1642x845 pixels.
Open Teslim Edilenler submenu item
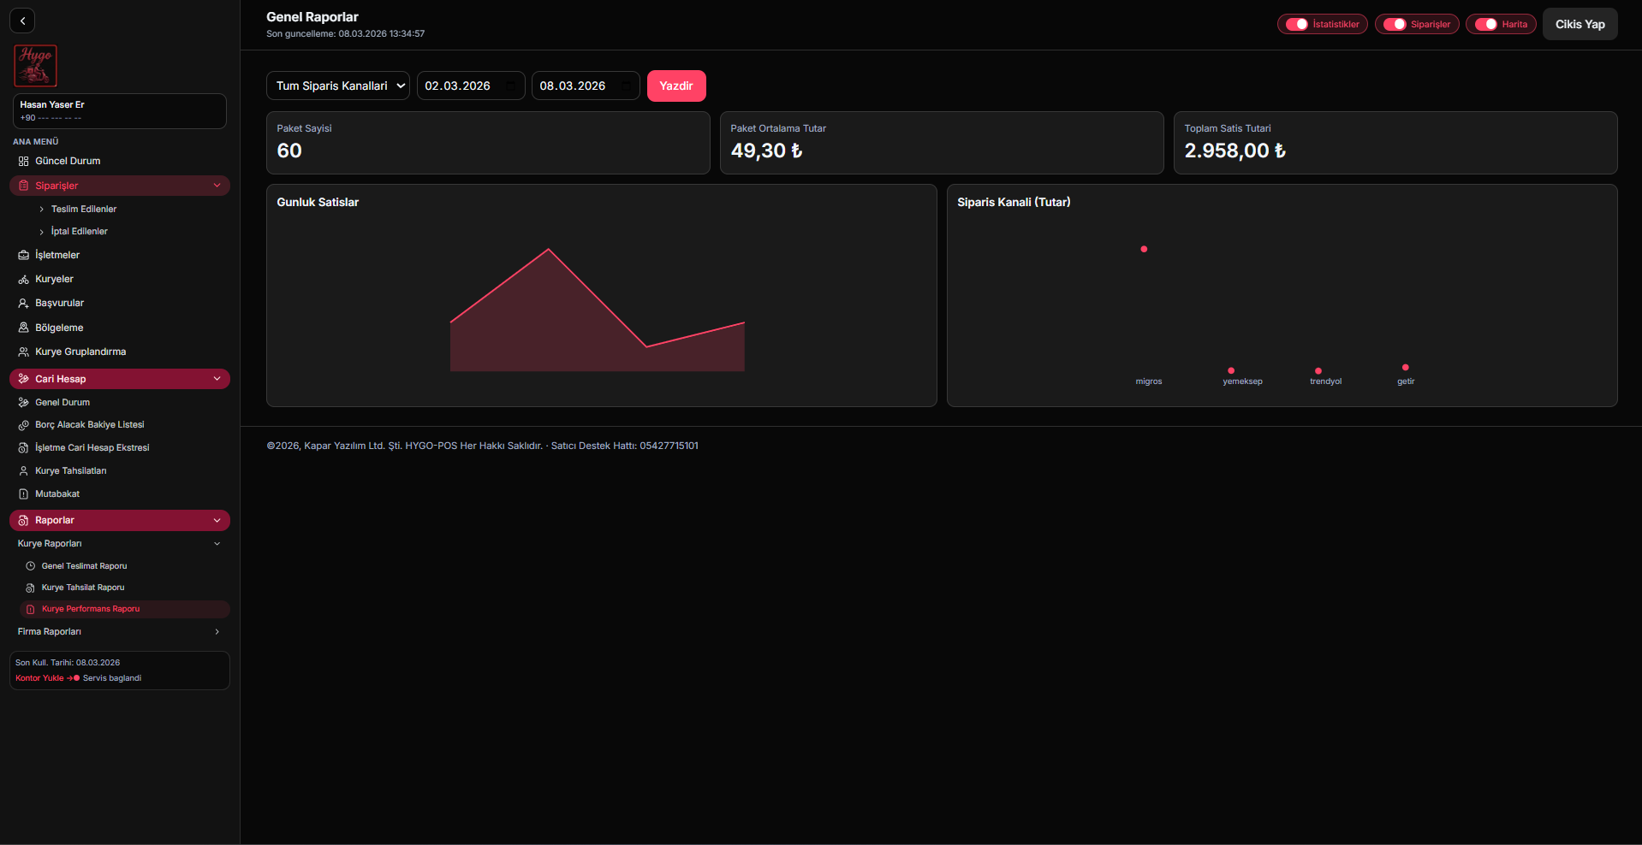pos(83,210)
